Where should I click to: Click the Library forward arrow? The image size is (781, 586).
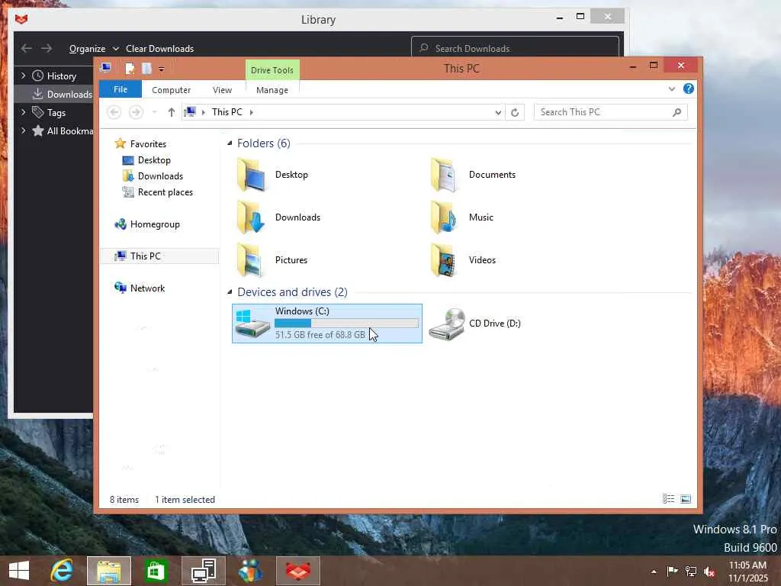coord(47,48)
